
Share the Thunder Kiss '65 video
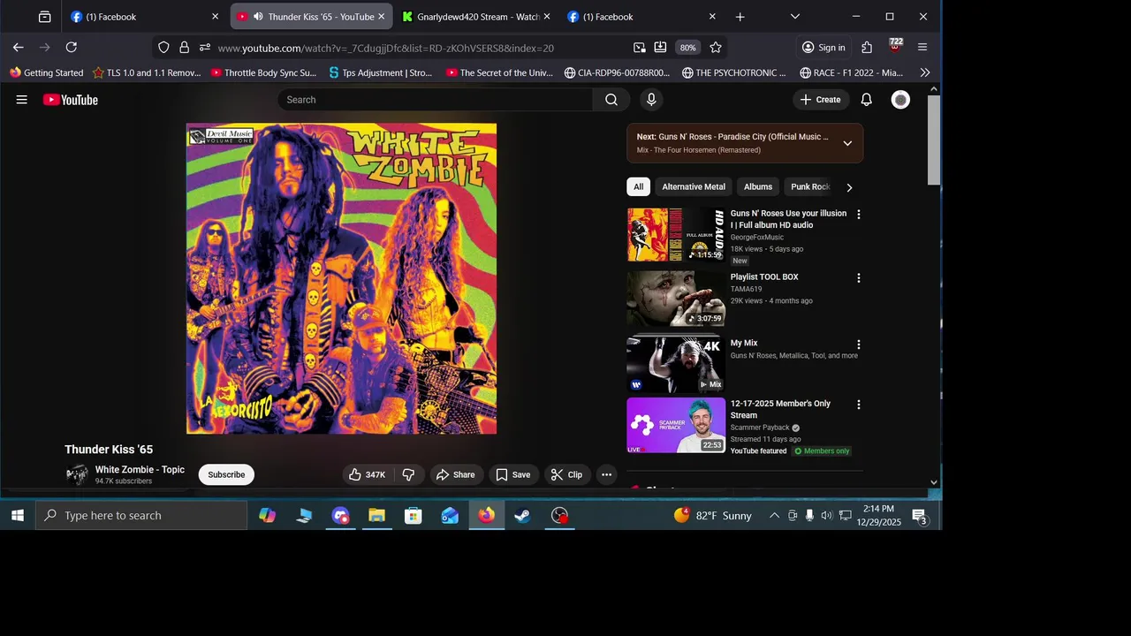(x=457, y=475)
